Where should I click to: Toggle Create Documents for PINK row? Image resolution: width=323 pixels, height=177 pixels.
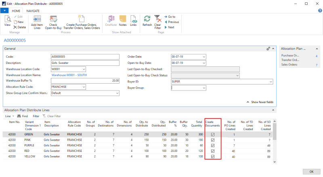[x=213, y=140]
